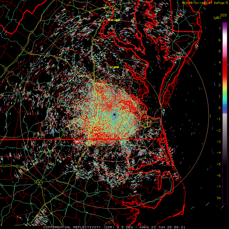Image resolution: width=229 pixels, height=229 pixels.
Task: Click the red section of the color bar
Action: (225, 69)
